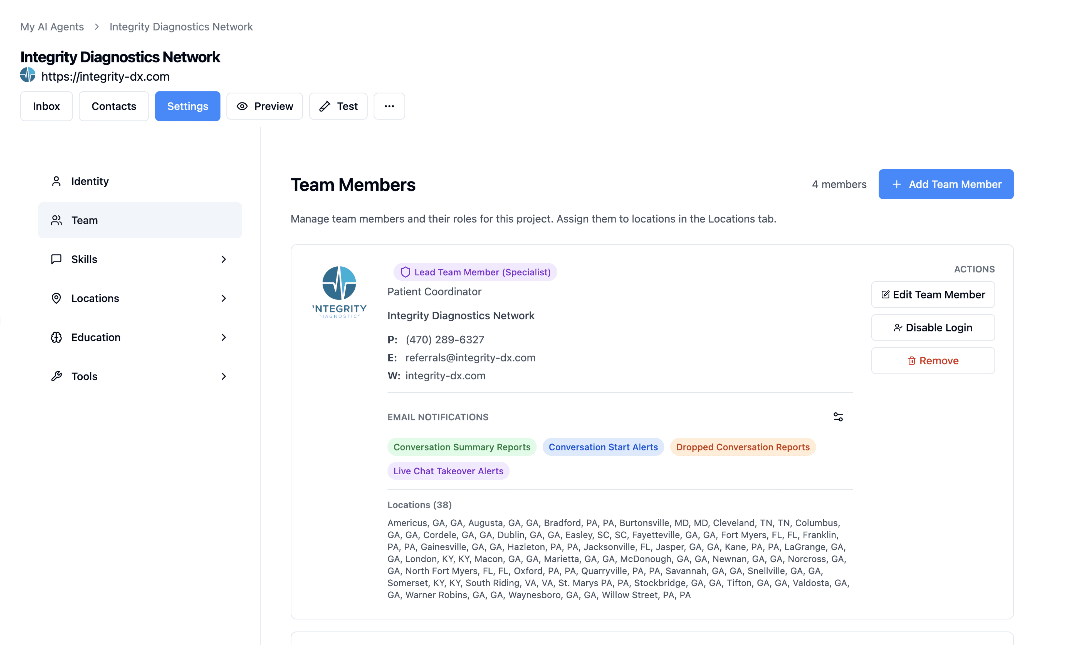1068x645 pixels.
Task: Click the edit icon on Edit Team Member
Action: point(885,295)
